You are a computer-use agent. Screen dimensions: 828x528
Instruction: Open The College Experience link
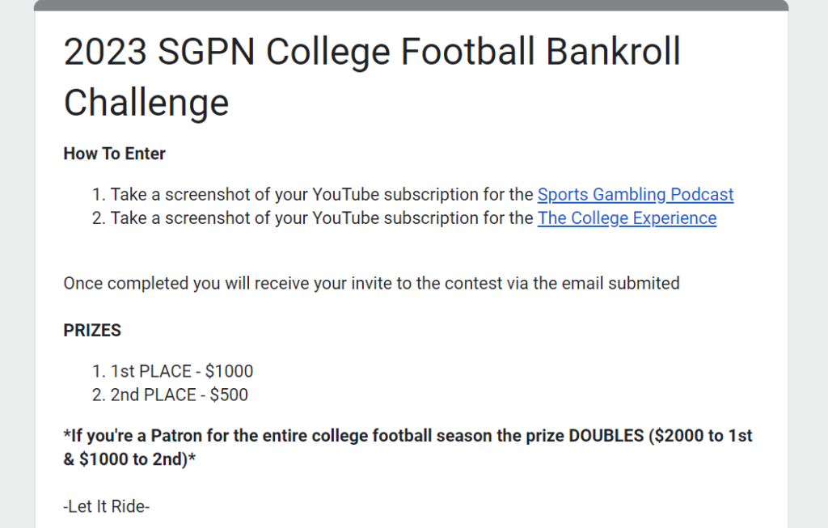coord(627,218)
